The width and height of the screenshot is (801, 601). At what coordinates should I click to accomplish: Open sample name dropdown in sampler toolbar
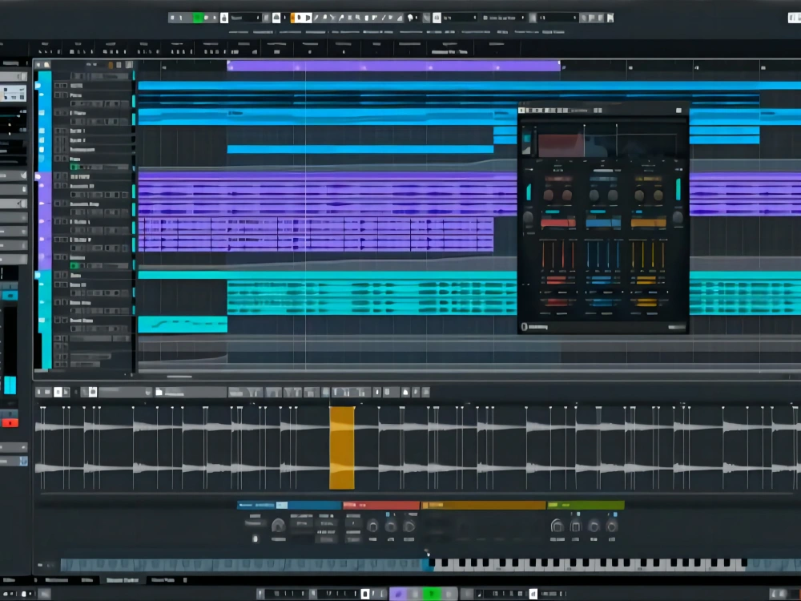125,392
